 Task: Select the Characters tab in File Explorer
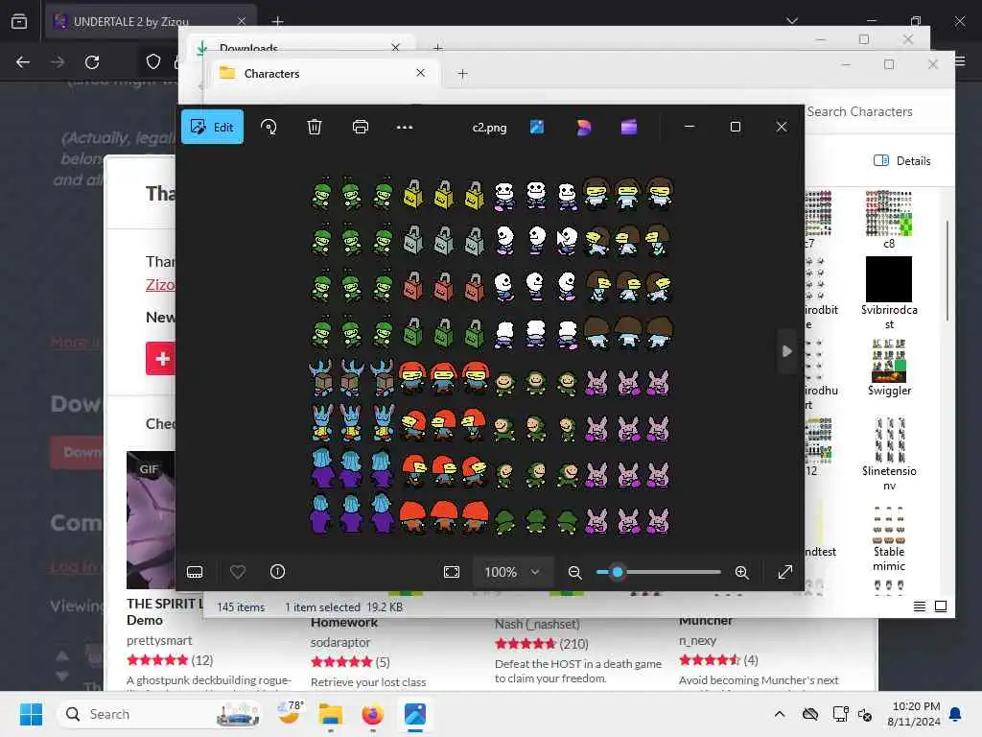[322, 74]
